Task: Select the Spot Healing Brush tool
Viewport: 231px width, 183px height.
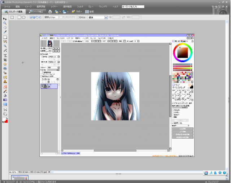Action: click(x=5, y=77)
